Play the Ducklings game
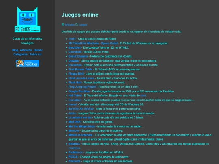This screenshot has width=219, height=164. [75, 65]
